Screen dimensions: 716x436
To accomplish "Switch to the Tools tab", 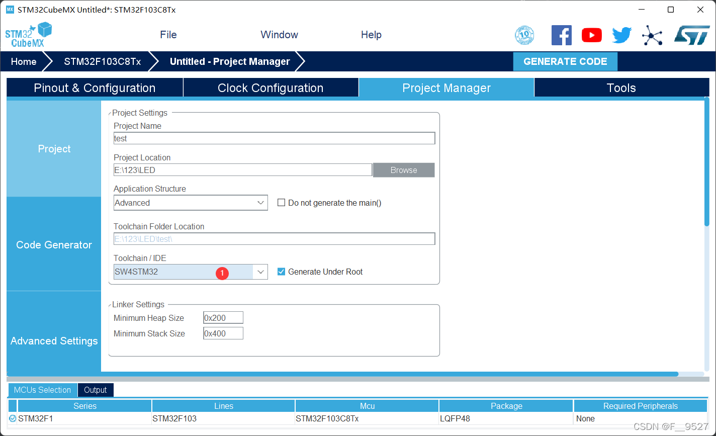I will click(621, 88).
